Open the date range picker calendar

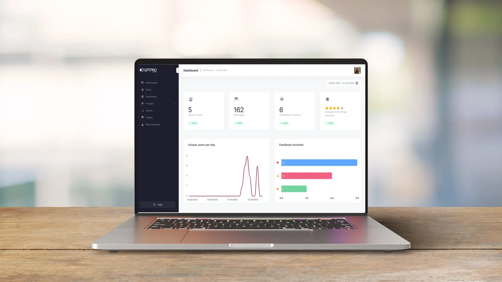[357, 83]
